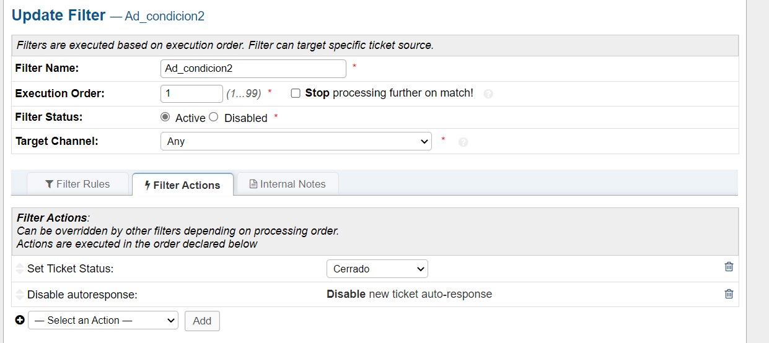Click the plus icon beside Select an Action
The width and height of the screenshot is (769, 343).
(20, 320)
